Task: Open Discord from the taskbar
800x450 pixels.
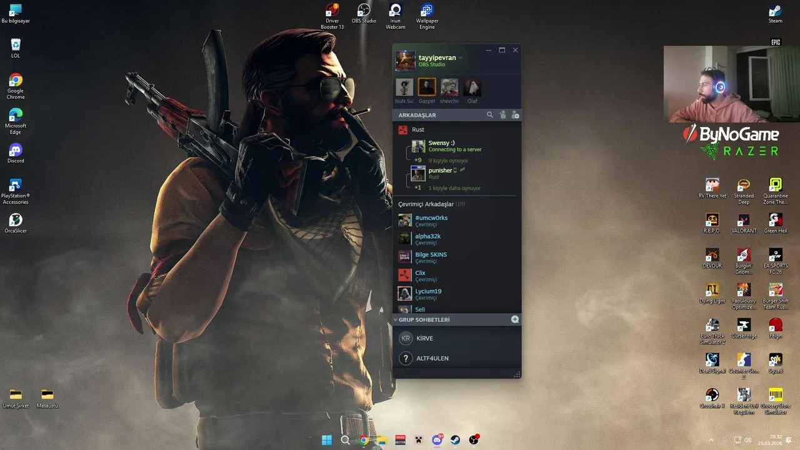Action: coord(437,440)
